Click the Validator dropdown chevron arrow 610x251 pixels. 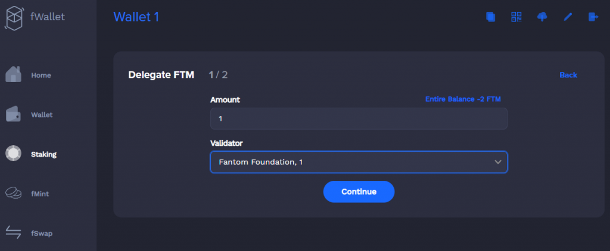click(x=498, y=162)
